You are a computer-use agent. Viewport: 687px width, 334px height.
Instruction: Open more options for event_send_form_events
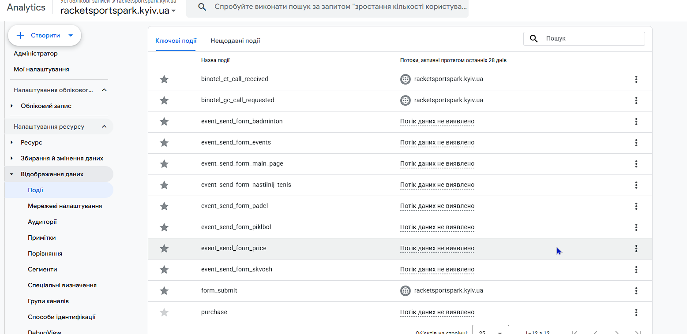[636, 143]
